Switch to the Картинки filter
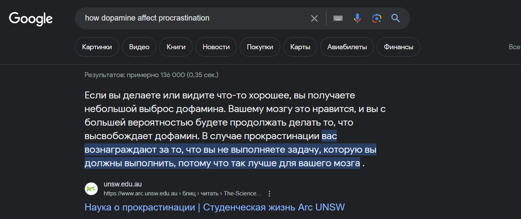The height and width of the screenshot is (219, 521). (97, 47)
